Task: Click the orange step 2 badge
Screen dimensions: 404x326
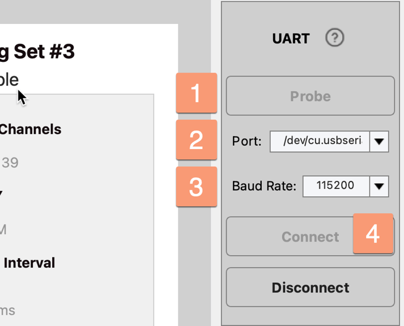Action: coord(196,139)
